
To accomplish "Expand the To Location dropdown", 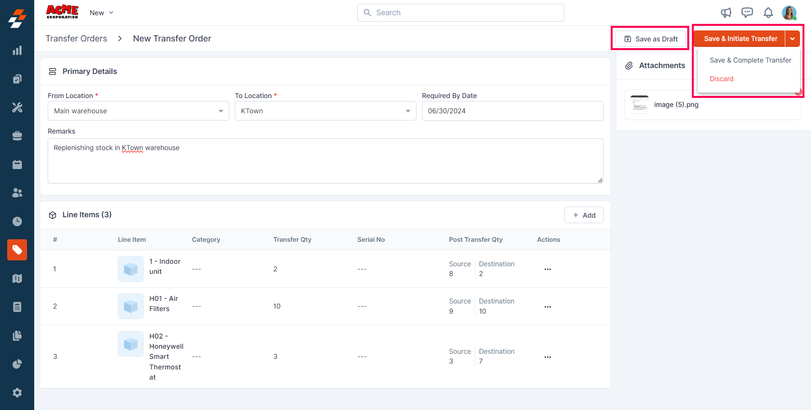I will click(x=325, y=111).
